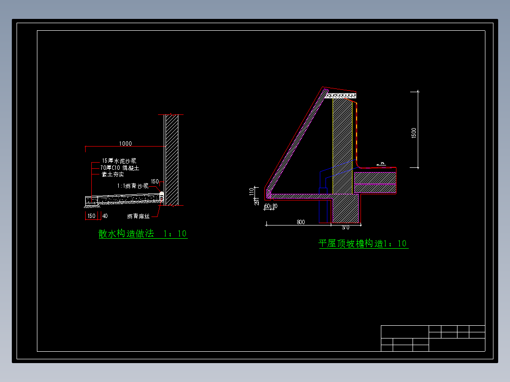
Task: Select the 150 dimension near the wall base
Action: (155, 181)
